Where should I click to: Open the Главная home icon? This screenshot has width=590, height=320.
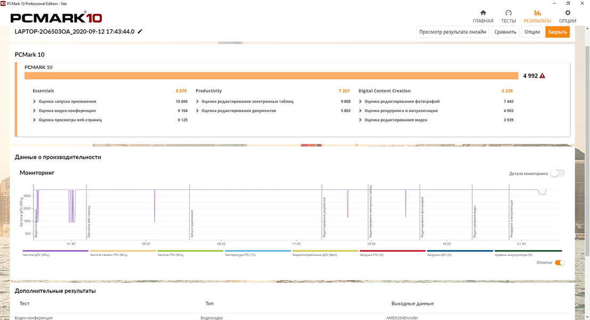483,13
